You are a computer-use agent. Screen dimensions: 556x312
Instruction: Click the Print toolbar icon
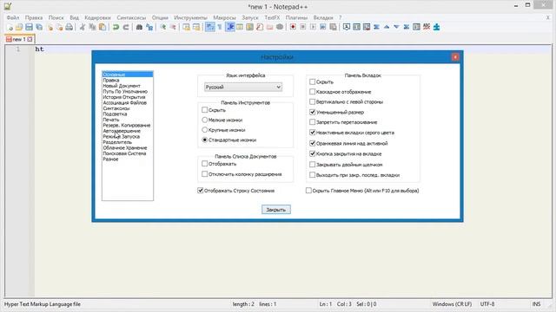point(69,27)
